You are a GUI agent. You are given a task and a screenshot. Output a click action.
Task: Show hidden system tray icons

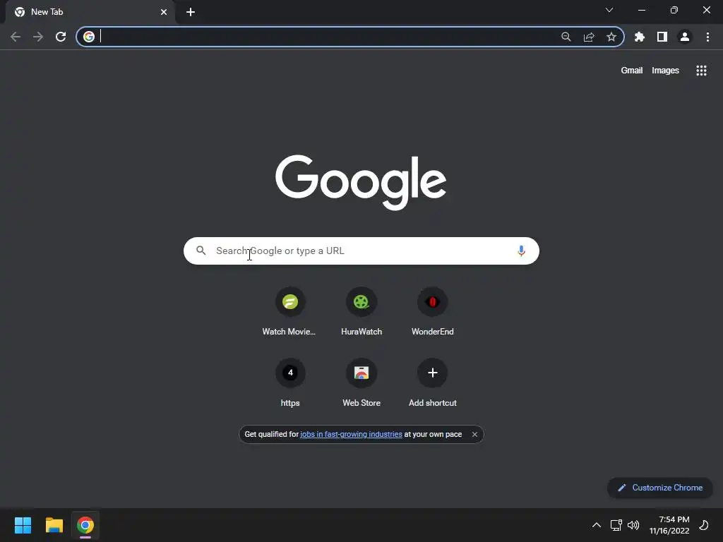pyautogui.click(x=596, y=525)
